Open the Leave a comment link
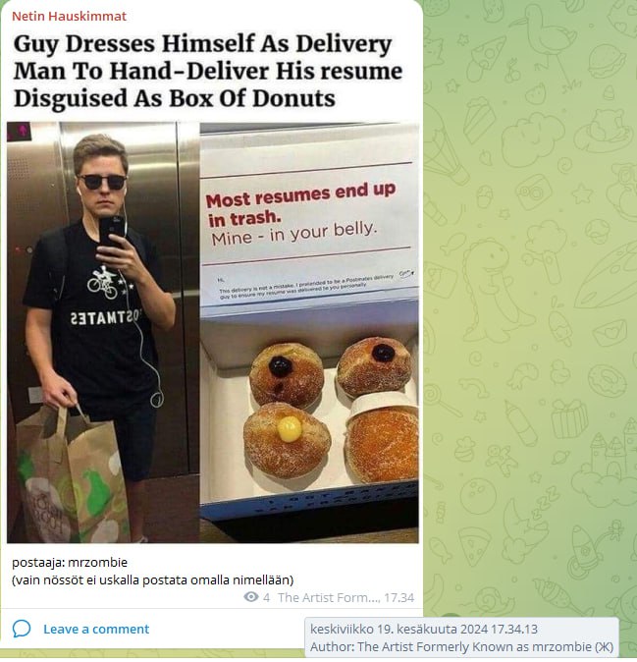Image resolution: width=637 pixels, height=662 pixels. pyautogui.click(x=96, y=629)
